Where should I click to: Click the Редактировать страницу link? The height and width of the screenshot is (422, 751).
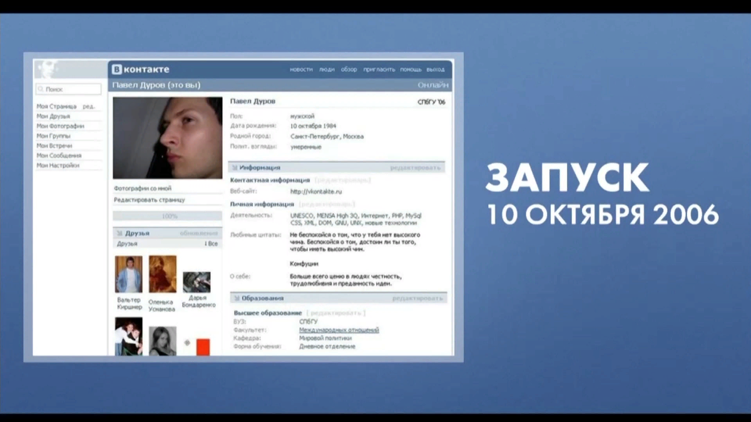[150, 200]
